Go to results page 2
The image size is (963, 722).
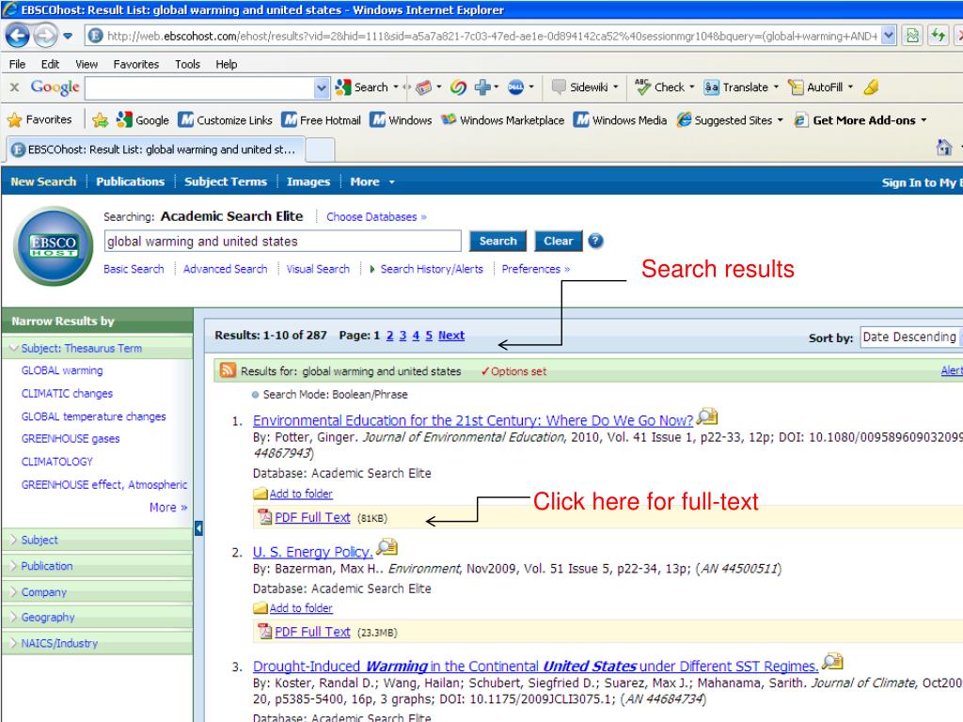point(389,336)
